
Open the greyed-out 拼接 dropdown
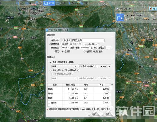point(64,78)
